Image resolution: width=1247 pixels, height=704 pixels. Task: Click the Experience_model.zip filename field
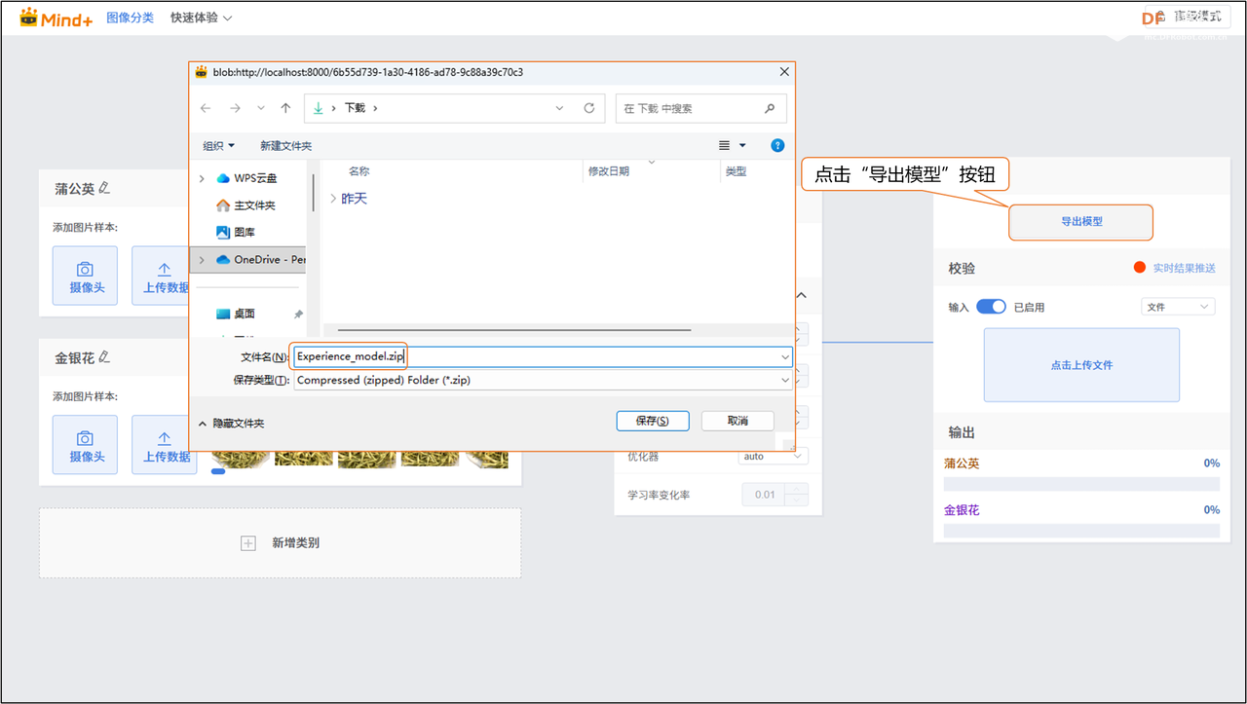[438, 356]
